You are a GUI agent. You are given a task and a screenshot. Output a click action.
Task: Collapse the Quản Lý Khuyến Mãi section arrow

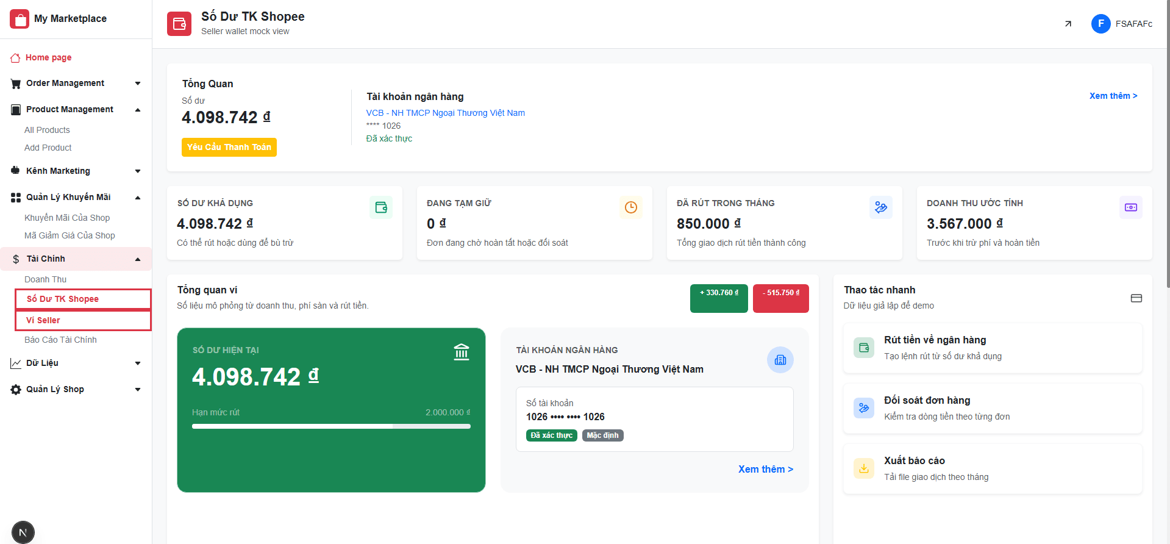click(138, 198)
